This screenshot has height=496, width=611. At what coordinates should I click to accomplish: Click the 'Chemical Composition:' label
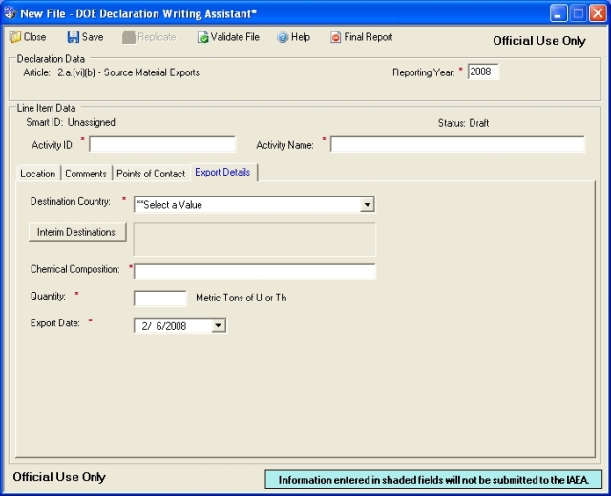[75, 269]
